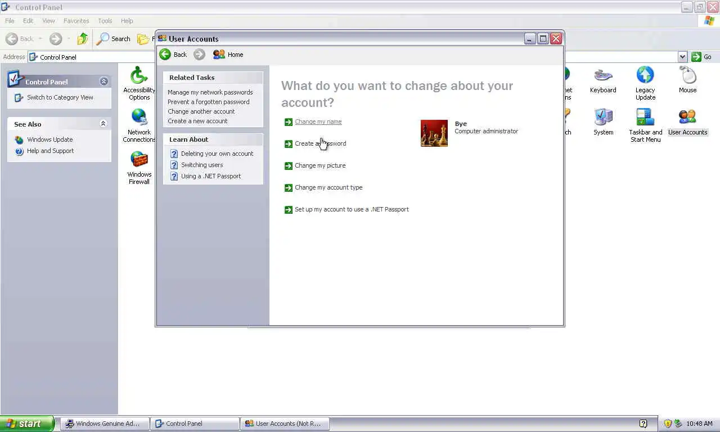Switch to Control Panel taskbar button

coord(195,424)
